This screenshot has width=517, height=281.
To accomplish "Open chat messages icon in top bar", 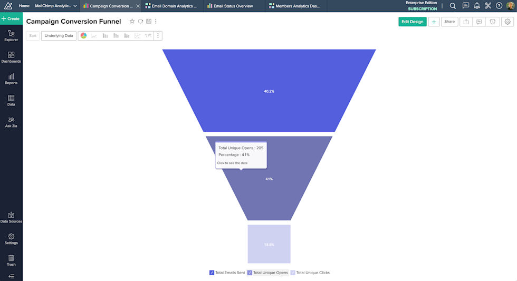I will pos(465,6).
